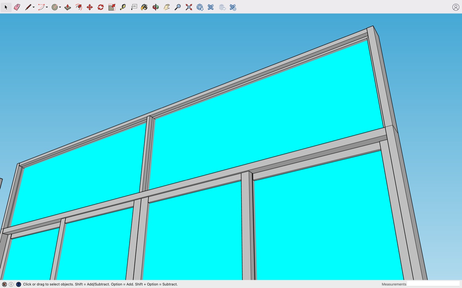Open the Extension Manager icon

click(233, 7)
